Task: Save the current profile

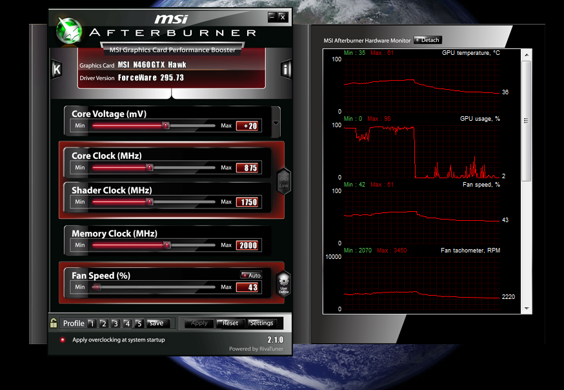Action: (156, 323)
